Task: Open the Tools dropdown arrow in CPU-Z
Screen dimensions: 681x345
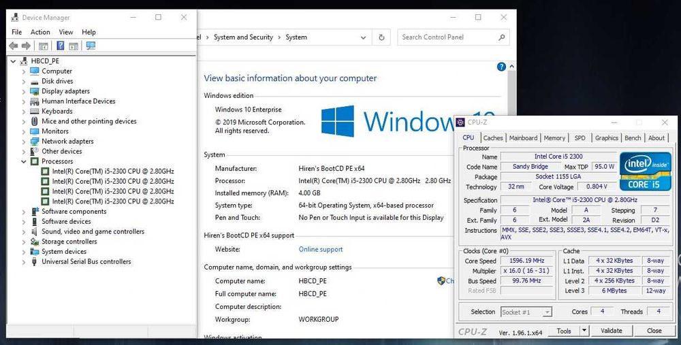Action: tap(584, 331)
